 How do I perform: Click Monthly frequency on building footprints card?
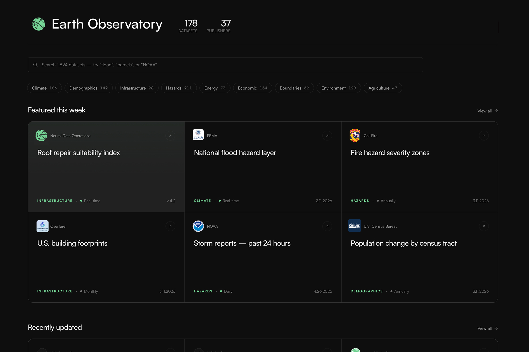pos(91,291)
